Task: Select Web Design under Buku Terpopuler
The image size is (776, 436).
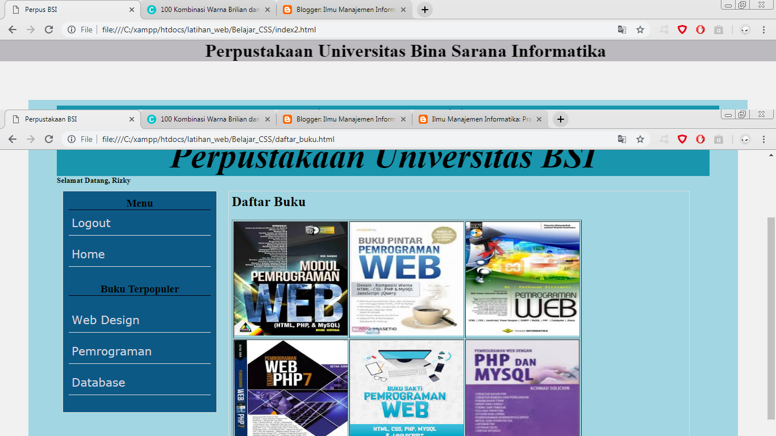Action: coord(105,320)
